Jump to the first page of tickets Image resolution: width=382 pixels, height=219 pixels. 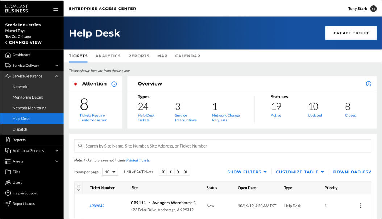[x=163, y=172]
